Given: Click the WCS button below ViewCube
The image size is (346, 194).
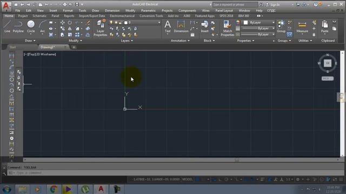Looking at the screenshot, I should (328, 79).
